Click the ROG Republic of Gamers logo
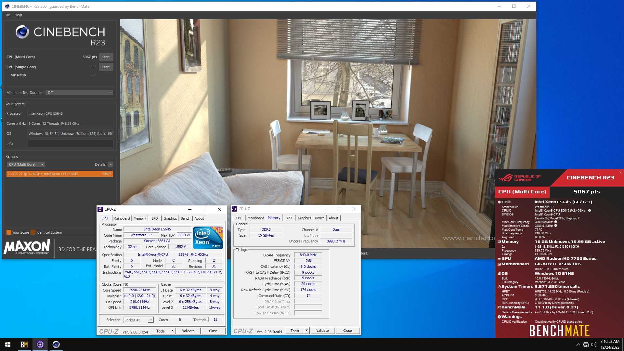Image resolution: width=624 pixels, height=351 pixels. click(519, 178)
